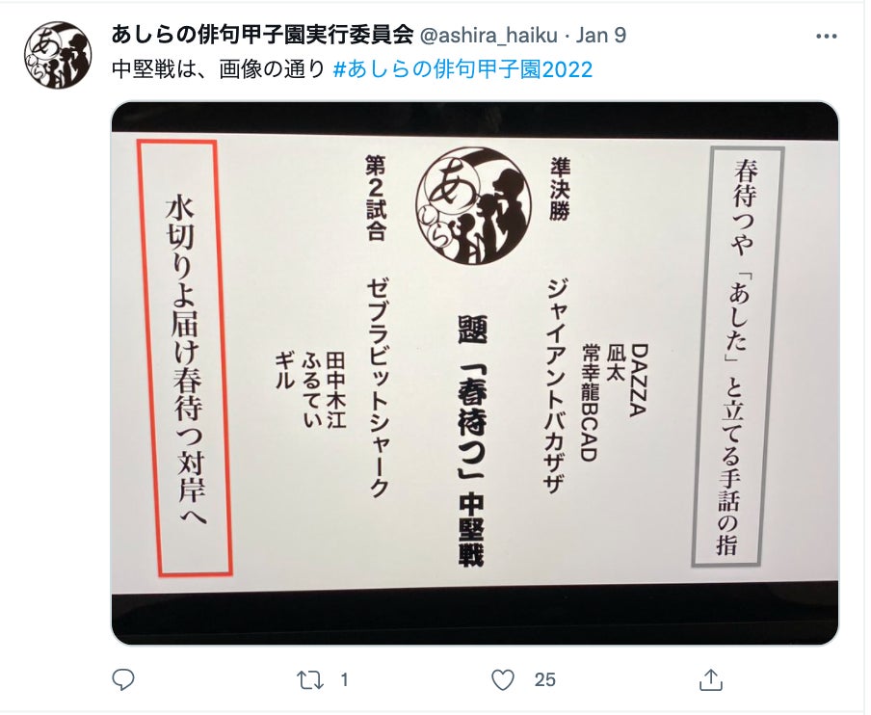Screen dimensions: 871x715
Task: Click the gray-framed haiku in the photo
Action: [x=737, y=357]
